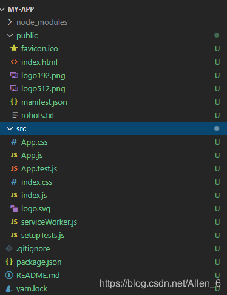Viewport: 227px width, 295px height.
Task: Click the hash icon beside App.css
Action: click(14, 142)
